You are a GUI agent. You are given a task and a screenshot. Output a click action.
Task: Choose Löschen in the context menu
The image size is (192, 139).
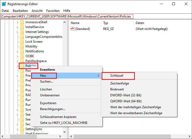(67, 89)
